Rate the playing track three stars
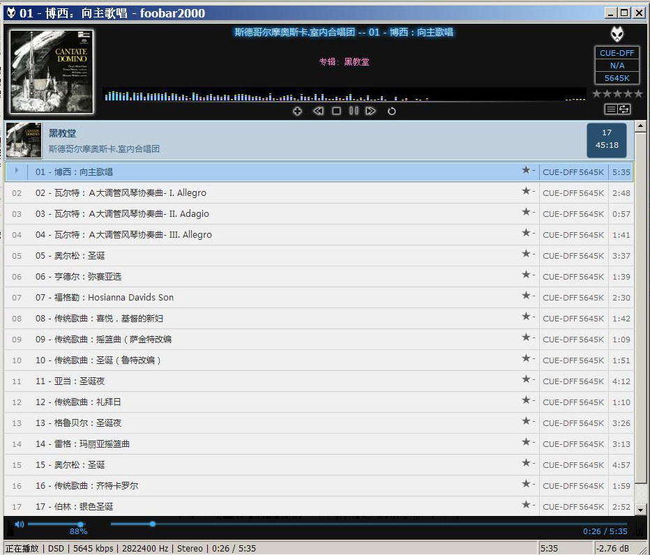The width and height of the screenshot is (650, 555). coord(617,93)
